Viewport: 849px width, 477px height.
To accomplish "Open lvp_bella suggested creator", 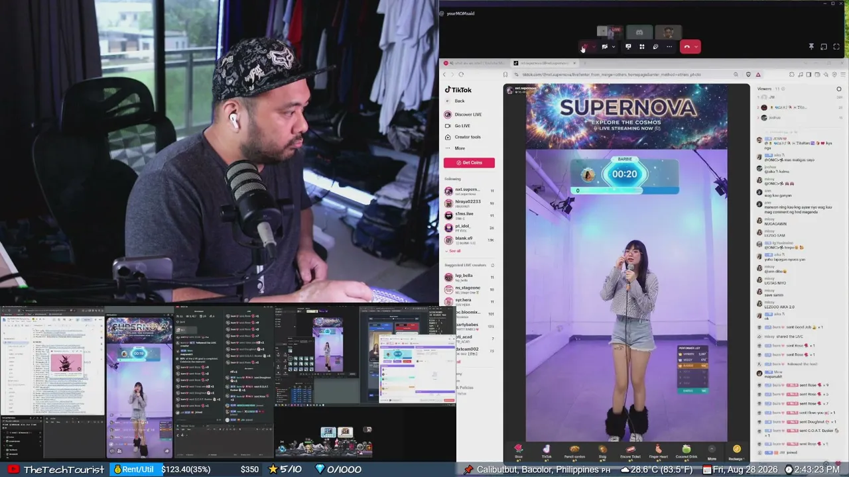I will (x=470, y=277).
